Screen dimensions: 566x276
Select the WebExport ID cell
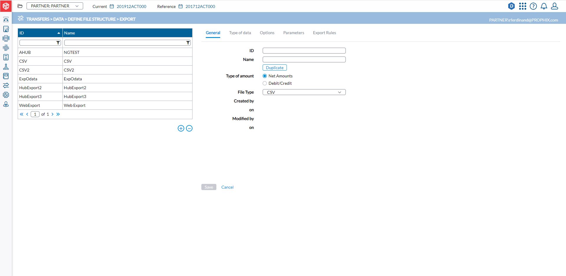click(x=40, y=105)
